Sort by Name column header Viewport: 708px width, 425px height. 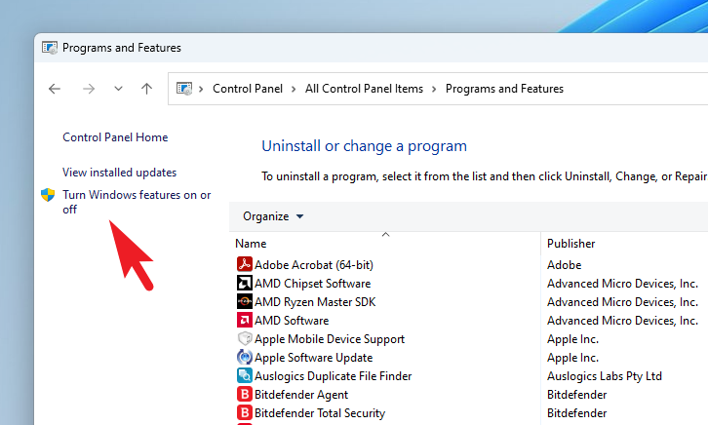[x=251, y=244]
